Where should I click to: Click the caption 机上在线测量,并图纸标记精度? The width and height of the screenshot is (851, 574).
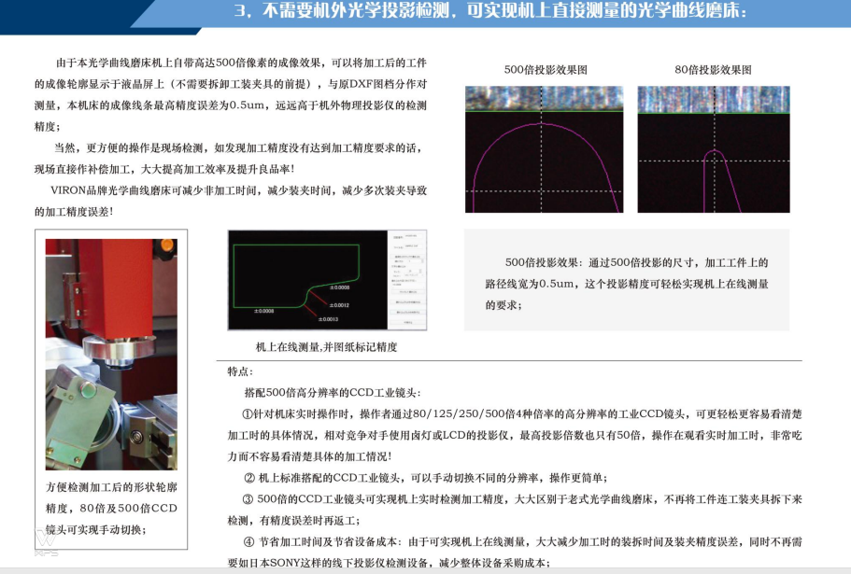coord(327,346)
